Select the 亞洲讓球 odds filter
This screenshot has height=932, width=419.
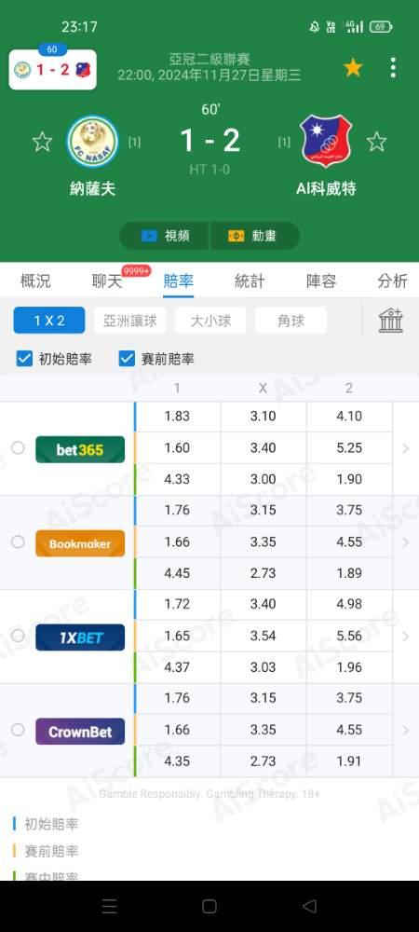130,321
